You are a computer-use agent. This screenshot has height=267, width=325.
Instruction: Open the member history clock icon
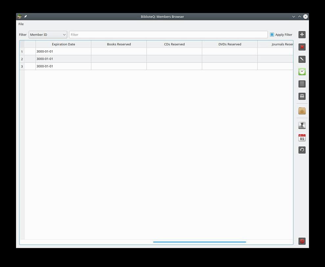(x=302, y=72)
